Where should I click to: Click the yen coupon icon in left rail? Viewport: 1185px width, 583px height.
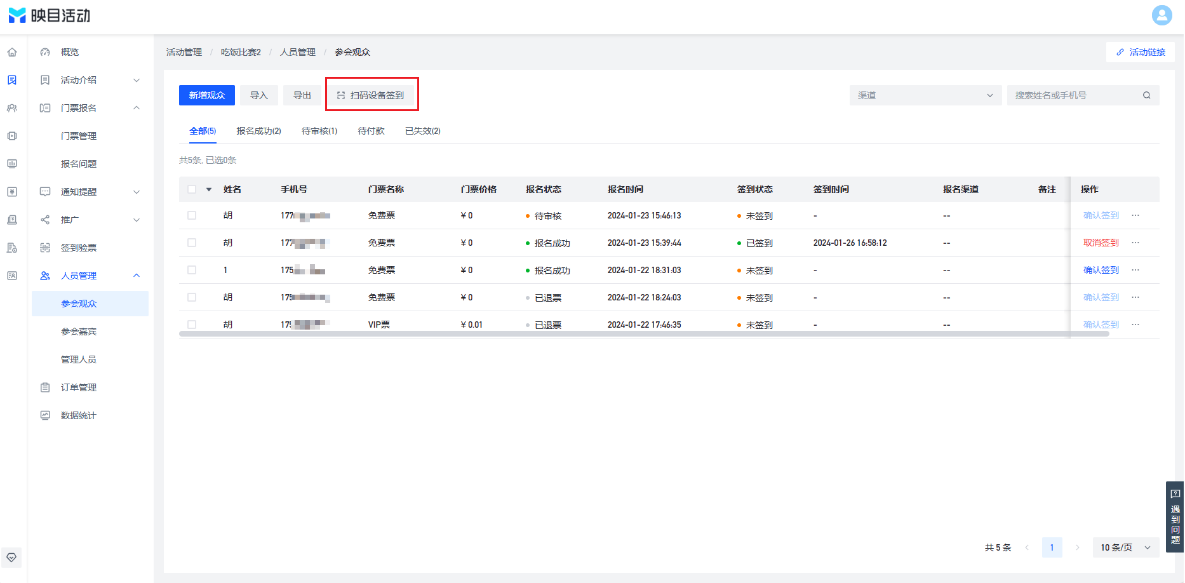click(x=12, y=192)
